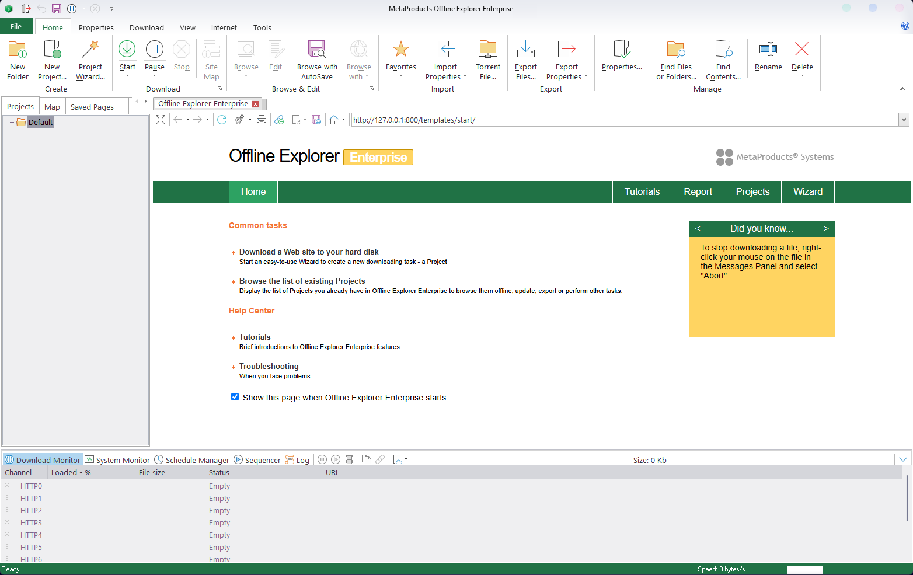Go to home page via house icon
913x575 pixels.
334,120
